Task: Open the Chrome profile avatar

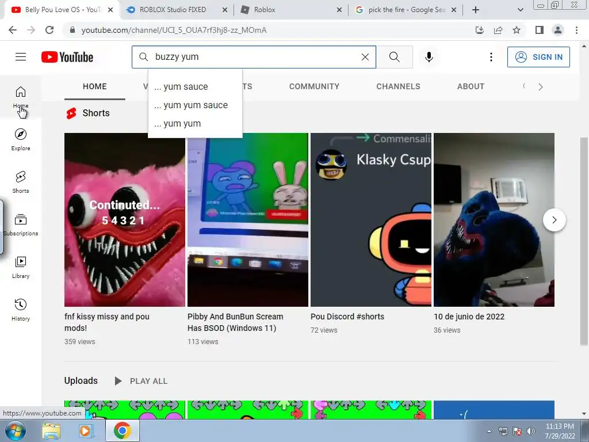Action: (558, 30)
